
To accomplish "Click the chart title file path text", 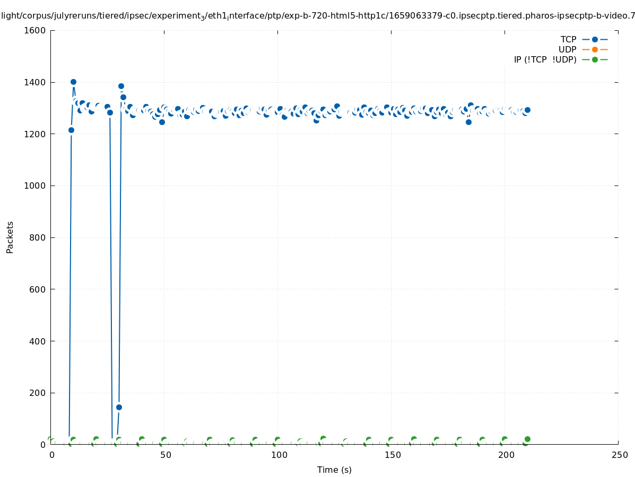I will coord(317,16).
